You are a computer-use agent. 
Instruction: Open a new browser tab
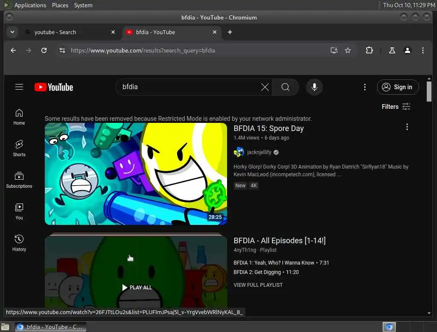(x=230, y=32)
